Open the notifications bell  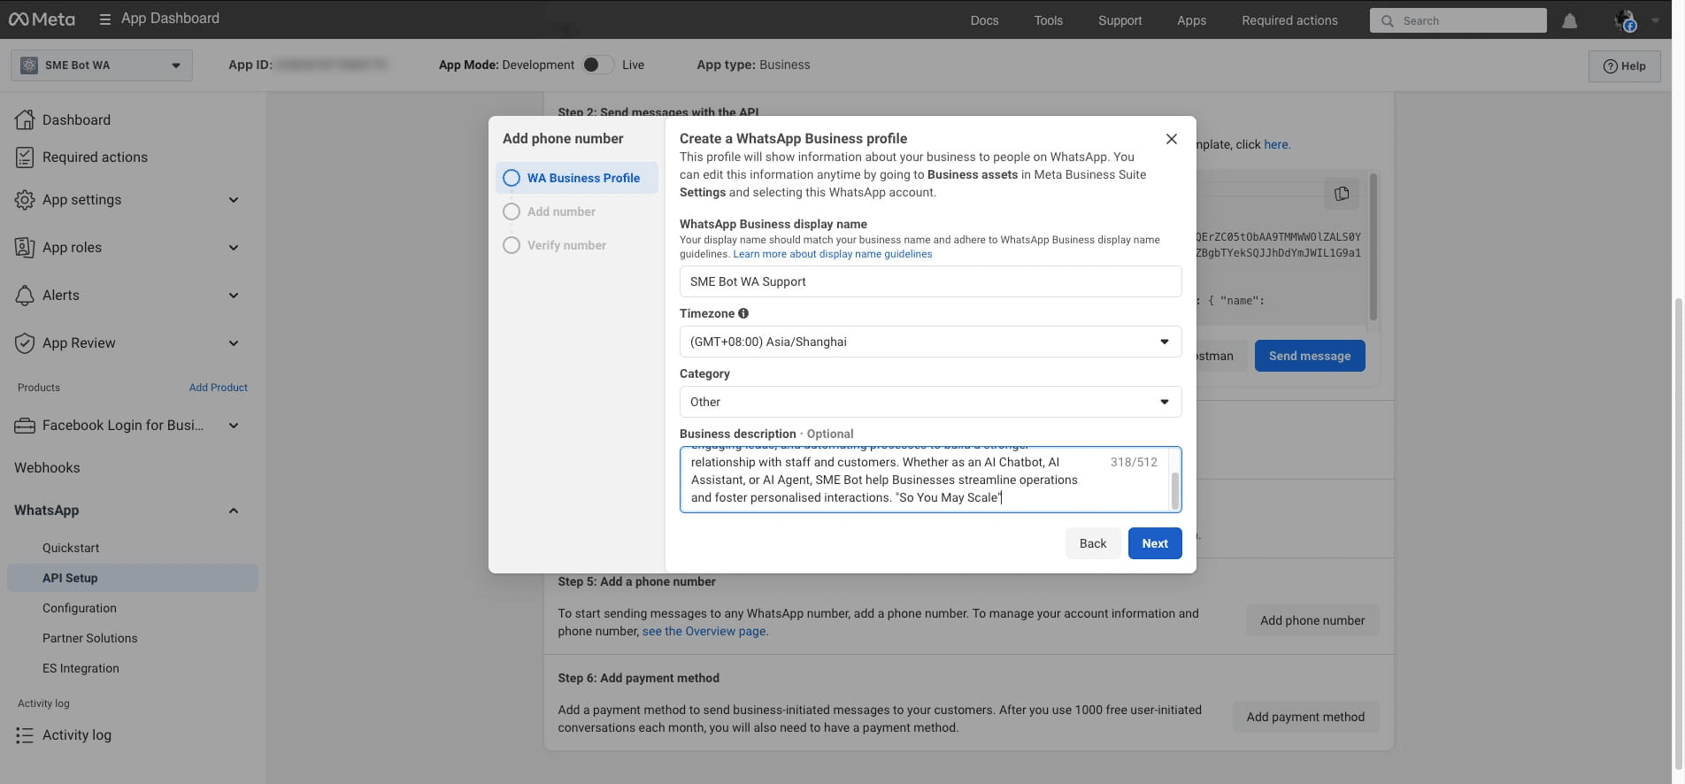tap(1569, 20)
